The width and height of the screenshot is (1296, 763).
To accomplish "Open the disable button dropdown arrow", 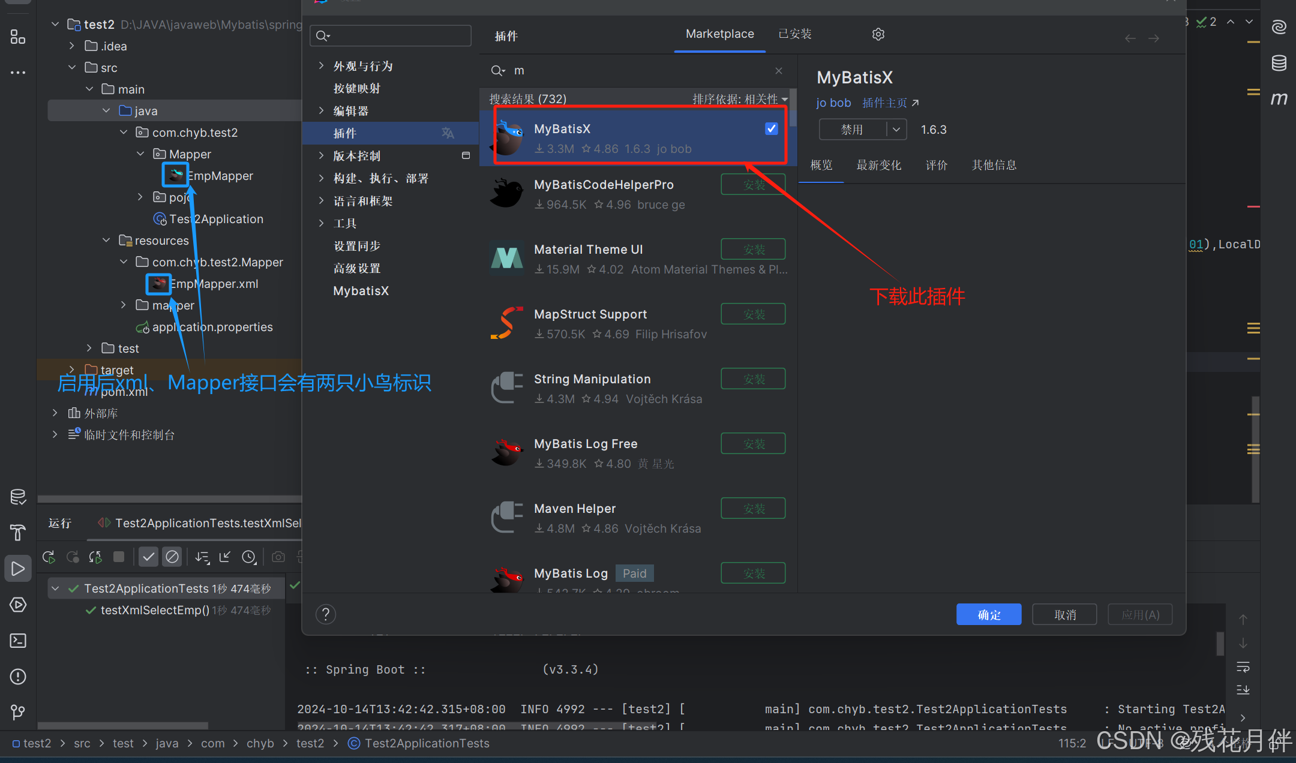I will (x=896, y=130).
